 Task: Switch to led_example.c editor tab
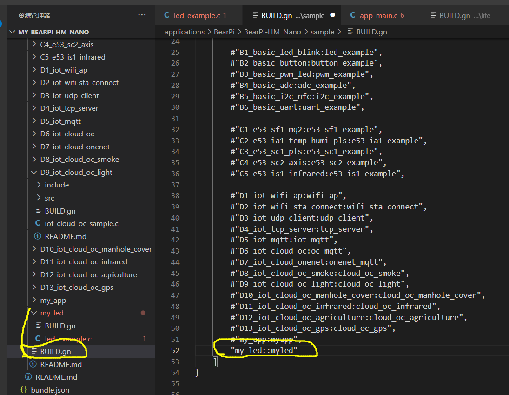coord(198,15)
